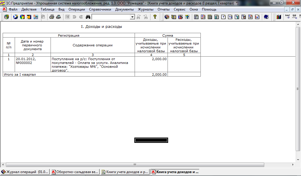This screenshot has width=301, height=176.
Task: Click the binoculars Find icon
Action: point(88,17)
